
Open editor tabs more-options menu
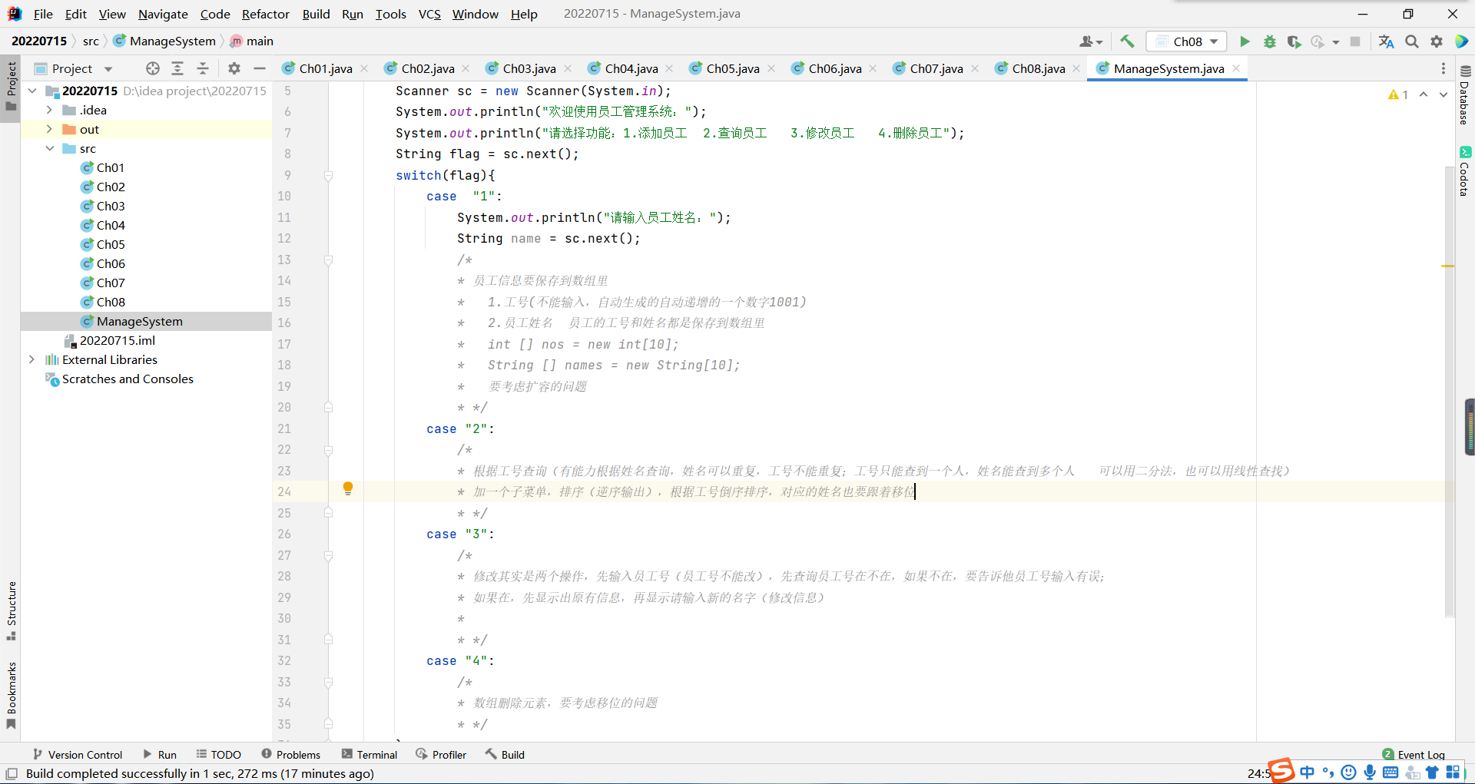click(x=1444, y=68)
